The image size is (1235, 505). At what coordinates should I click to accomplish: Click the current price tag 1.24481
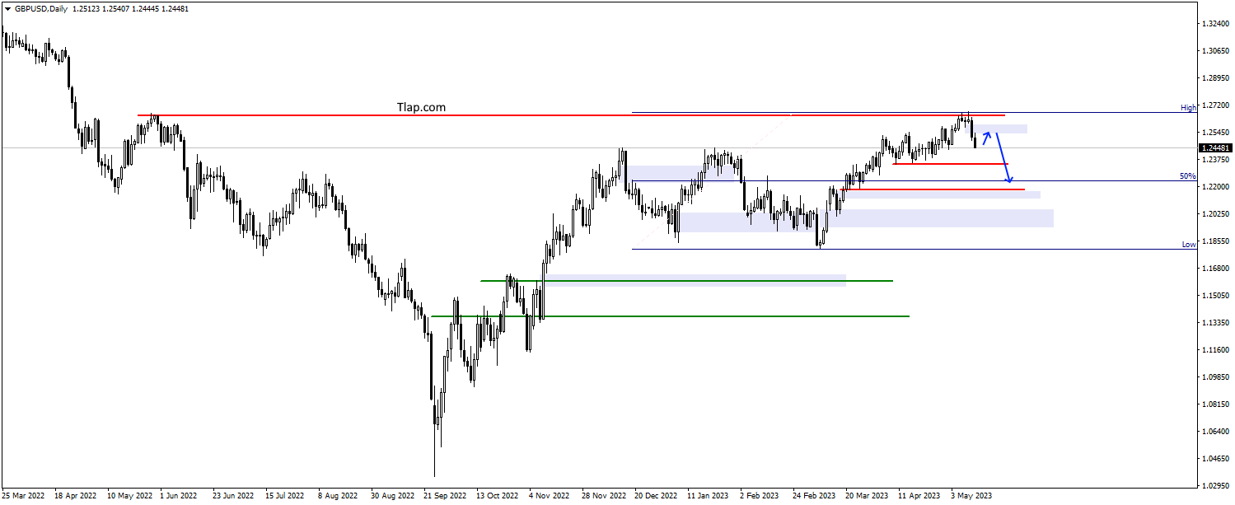click(1215, 148)
